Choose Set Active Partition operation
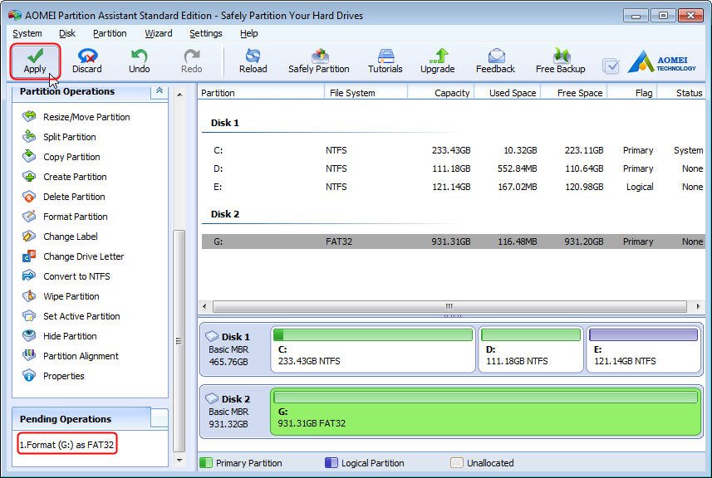Image resolution: width=712 pixels, height=478 pixels. click(71, 316)
